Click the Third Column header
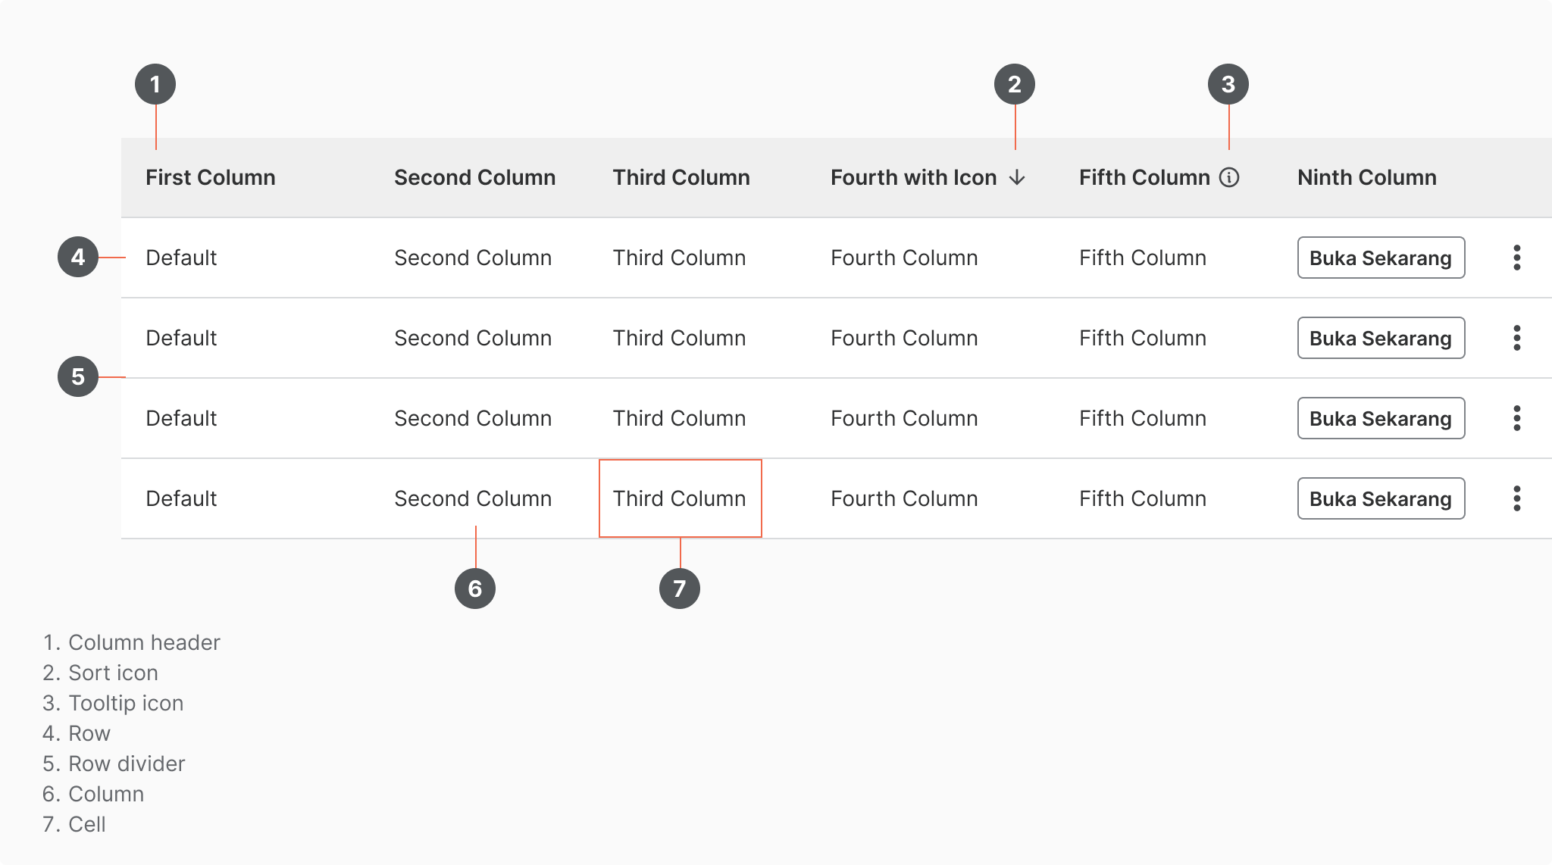 (x=681, y=177)
